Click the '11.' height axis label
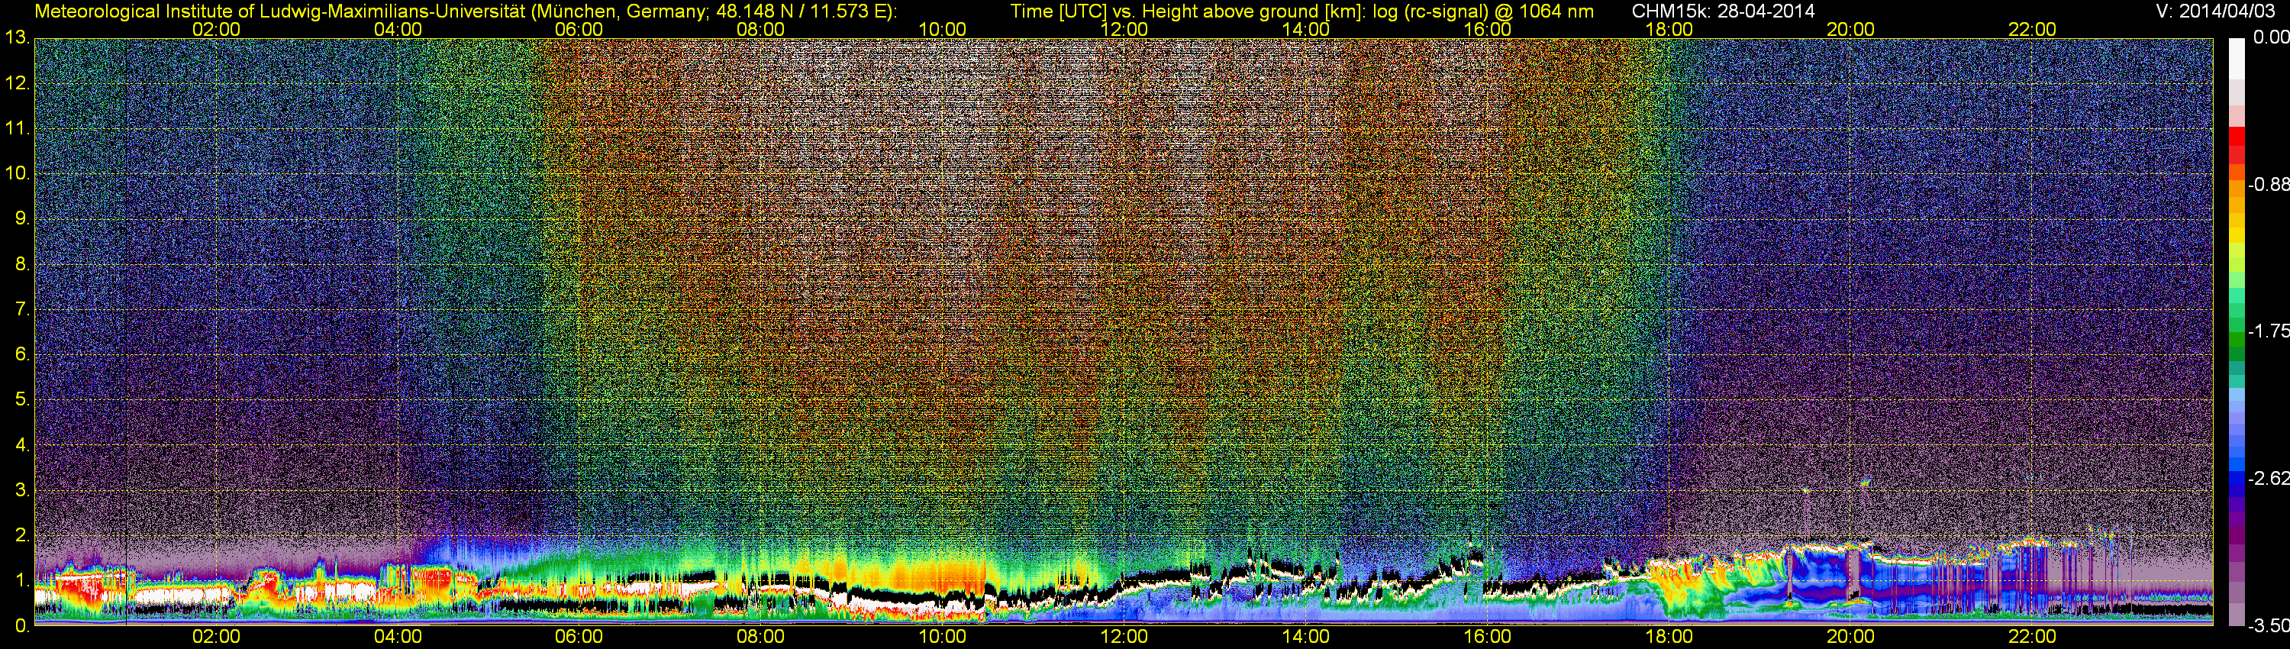 [18, 128]
